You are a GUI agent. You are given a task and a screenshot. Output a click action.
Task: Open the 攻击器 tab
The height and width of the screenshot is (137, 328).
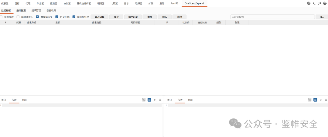point(40,3)
